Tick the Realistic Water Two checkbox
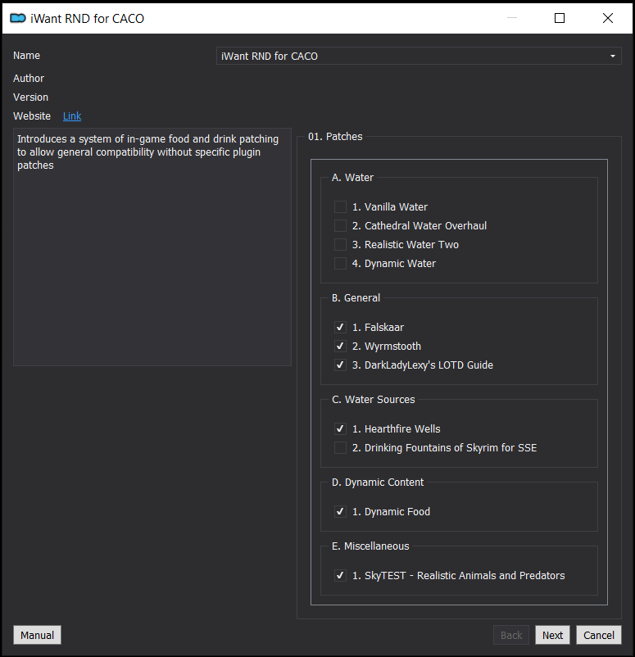This screenshot has width=635, height=657. 340,245
